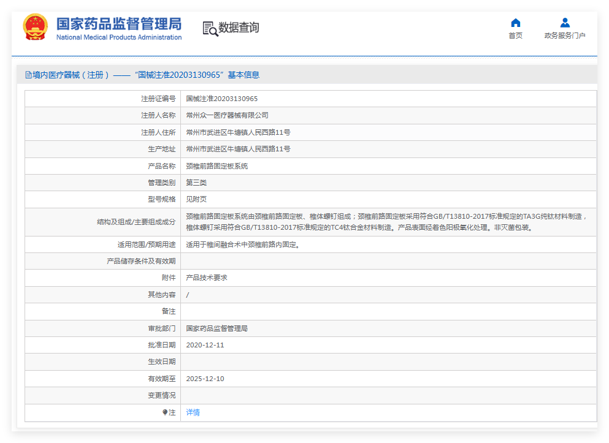
Task: Click the 数据查询 search document icon
Action: (210, 28)
